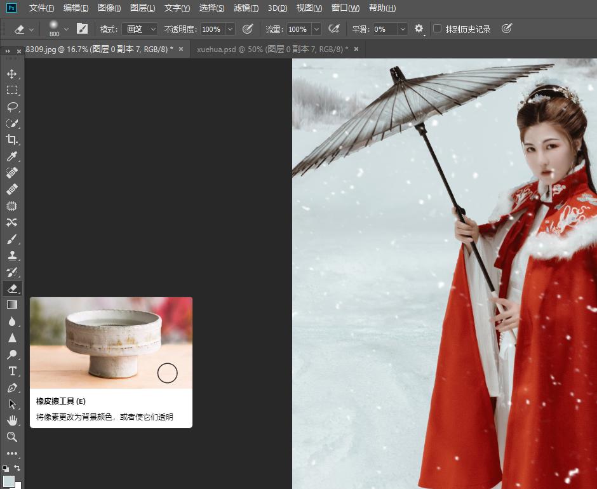Pick the Eyedropper tool
597x489 pixels.
point(11,156)
